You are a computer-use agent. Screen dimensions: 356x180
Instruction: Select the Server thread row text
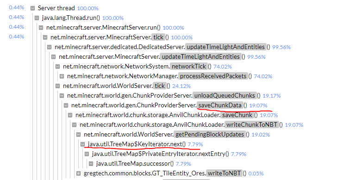(x=56, y=8)
